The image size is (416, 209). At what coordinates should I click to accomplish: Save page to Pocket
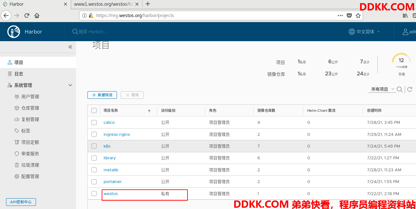349,16
